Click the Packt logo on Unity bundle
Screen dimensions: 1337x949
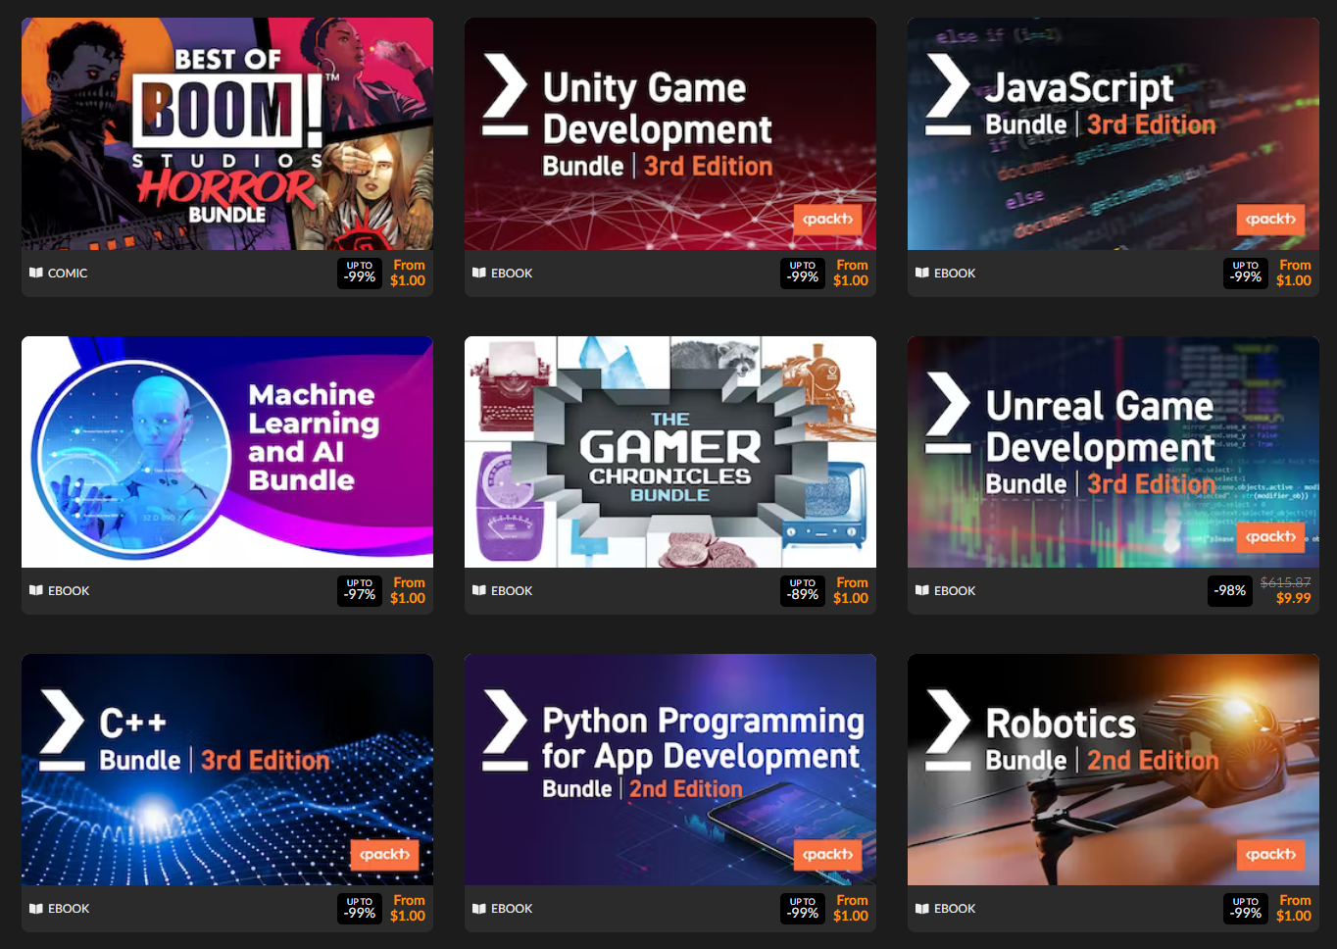coord(828,219)
